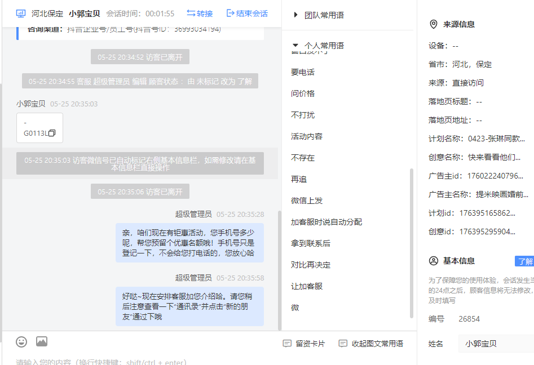The image size is (534, 365).
Task: Select the 对比再决定 quick phrase
Action: click(x=311, y=265)
